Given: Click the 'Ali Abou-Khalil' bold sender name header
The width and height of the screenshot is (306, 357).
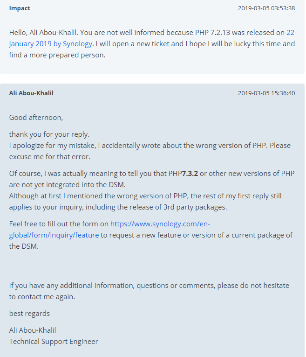Looking at the screenshot, I should point(31,93).
